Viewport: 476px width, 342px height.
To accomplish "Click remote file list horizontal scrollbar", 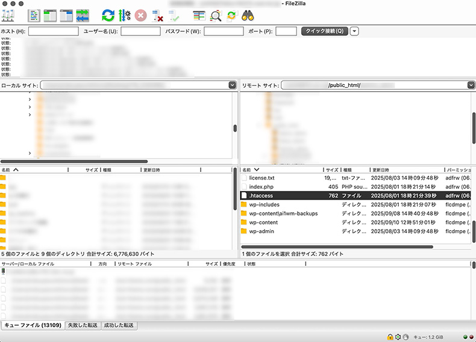I will click(337, 247).
